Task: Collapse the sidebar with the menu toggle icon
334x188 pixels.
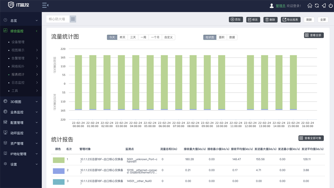Action: [x=45, y=5]
